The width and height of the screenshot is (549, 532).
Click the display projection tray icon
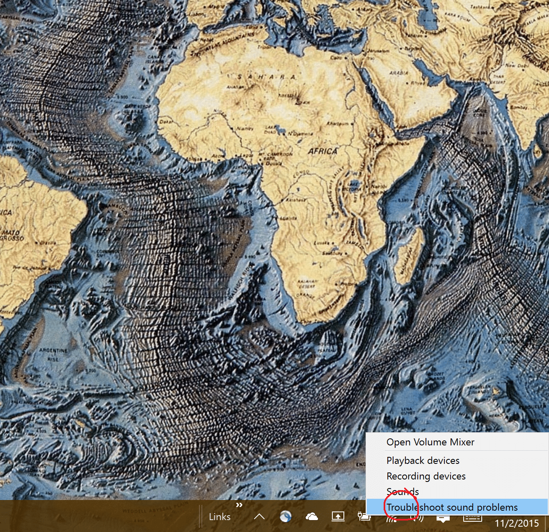(338, 516)
